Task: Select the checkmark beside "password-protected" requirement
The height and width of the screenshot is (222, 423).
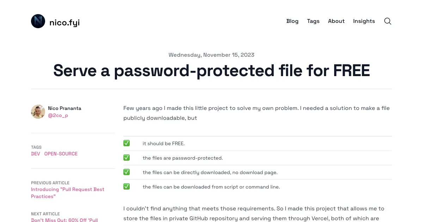Action: pyautogui.click(x=127, y=158)
